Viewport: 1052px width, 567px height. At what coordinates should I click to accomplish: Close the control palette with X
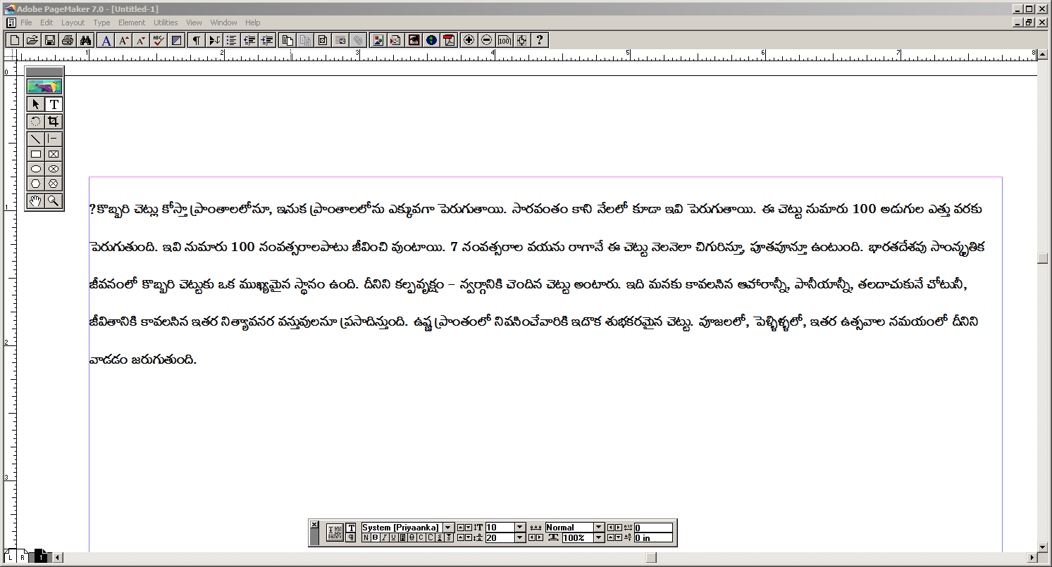click(314, 525)
